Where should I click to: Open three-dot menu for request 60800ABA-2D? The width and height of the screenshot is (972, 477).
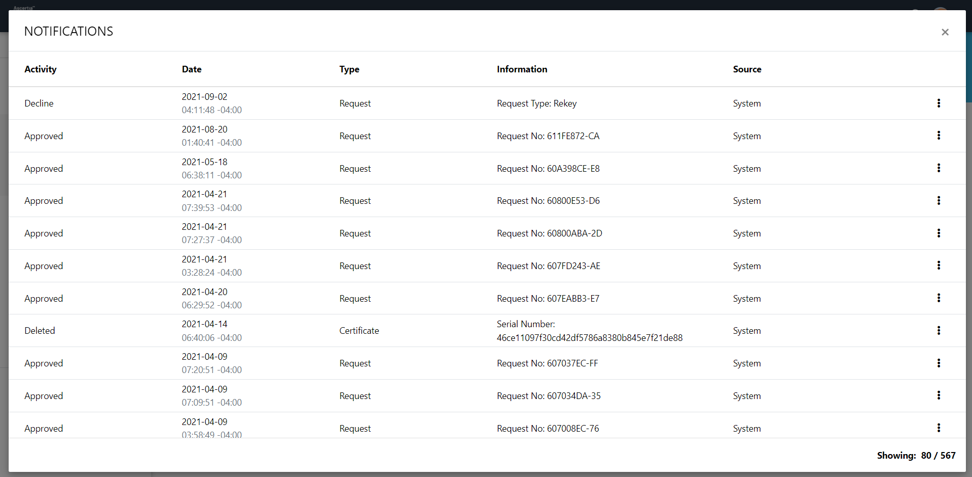(x=938, y=233)
